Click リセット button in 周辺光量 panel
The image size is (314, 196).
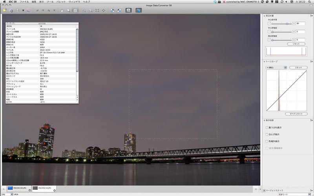[296, 44]
